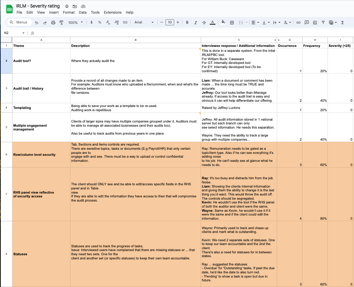354x287 pixels.
Task: Open the name box dropdown arrow
Action: click(23, 33)
